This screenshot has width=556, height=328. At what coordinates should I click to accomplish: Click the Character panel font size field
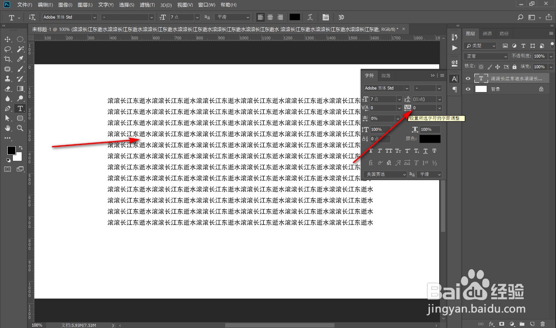coord(383,99)
